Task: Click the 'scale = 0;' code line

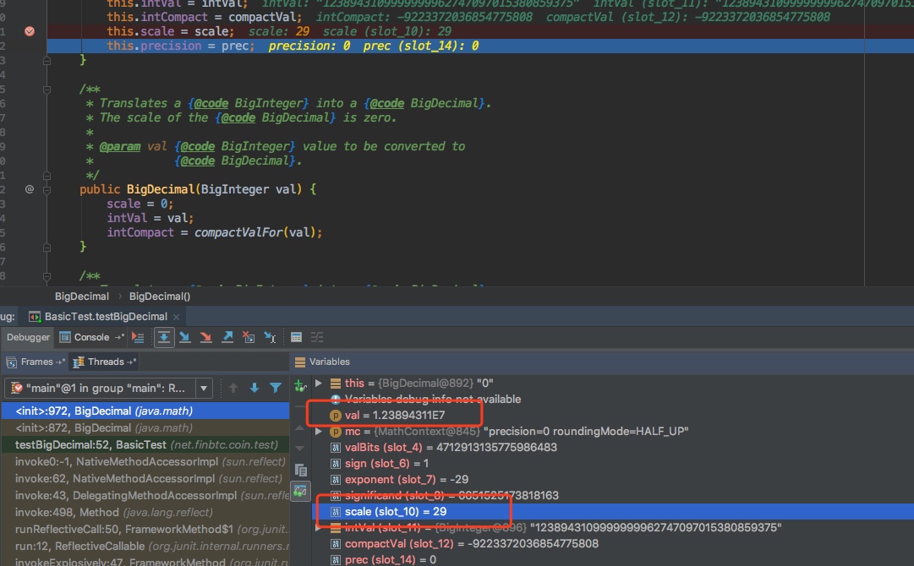Action: [140, 204]
